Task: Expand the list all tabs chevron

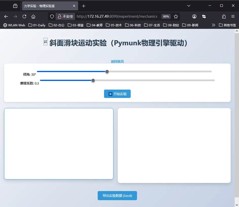Action: pyautogui.click(x=189, y=6)
